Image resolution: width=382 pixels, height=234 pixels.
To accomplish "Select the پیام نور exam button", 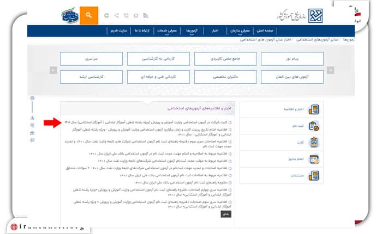I will click(292, 59).
